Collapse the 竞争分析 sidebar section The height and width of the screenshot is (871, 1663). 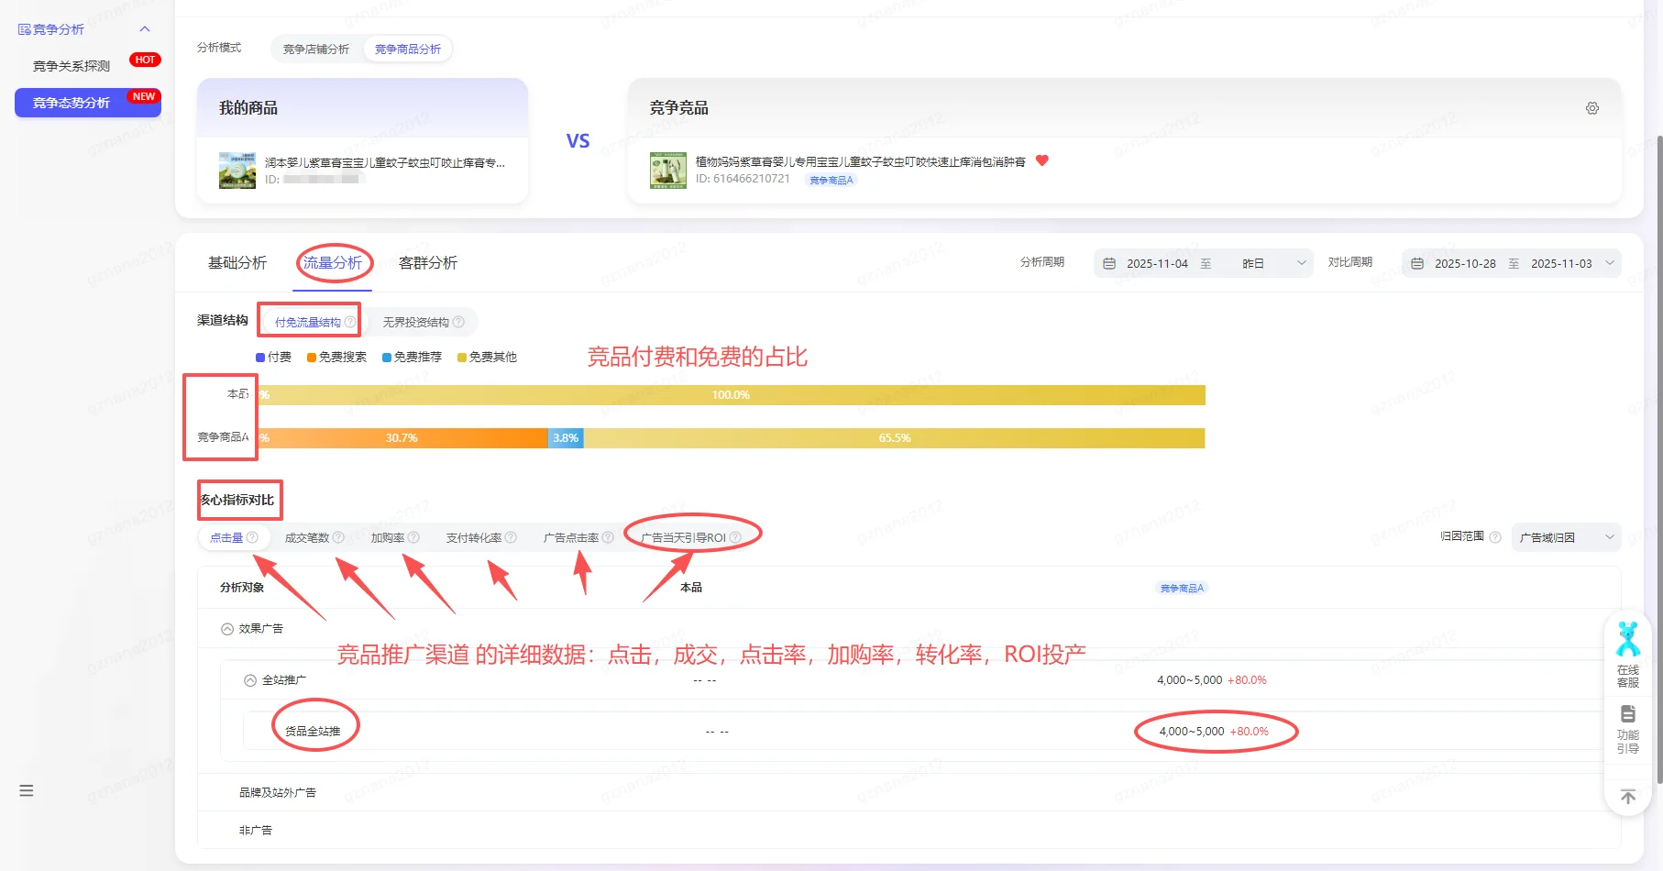coord(144,28)
